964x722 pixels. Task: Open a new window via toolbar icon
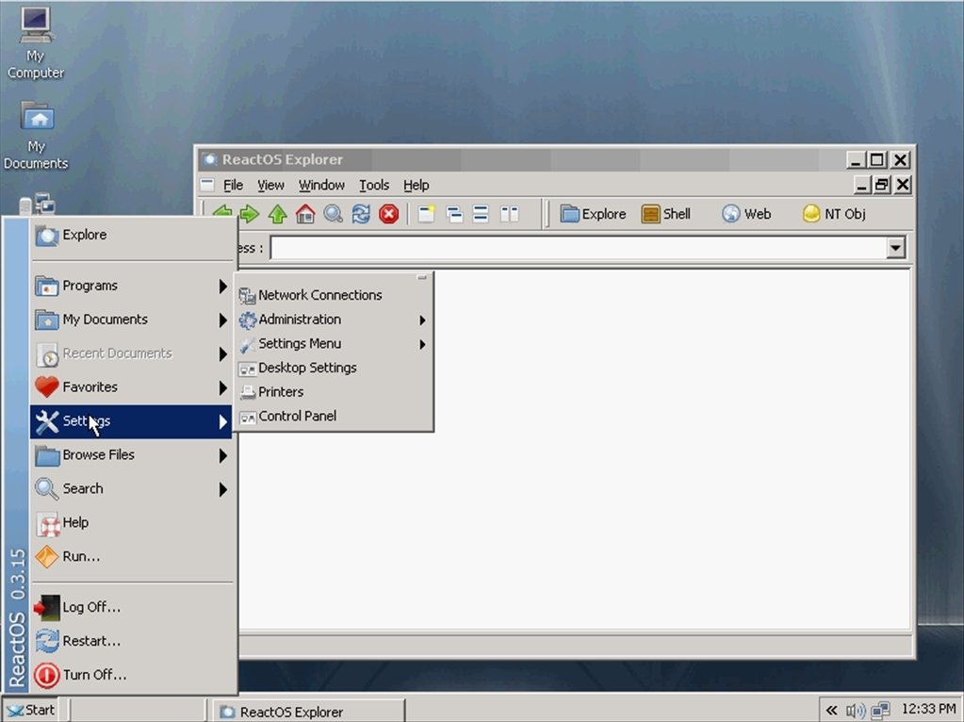[x=426, y=214]
